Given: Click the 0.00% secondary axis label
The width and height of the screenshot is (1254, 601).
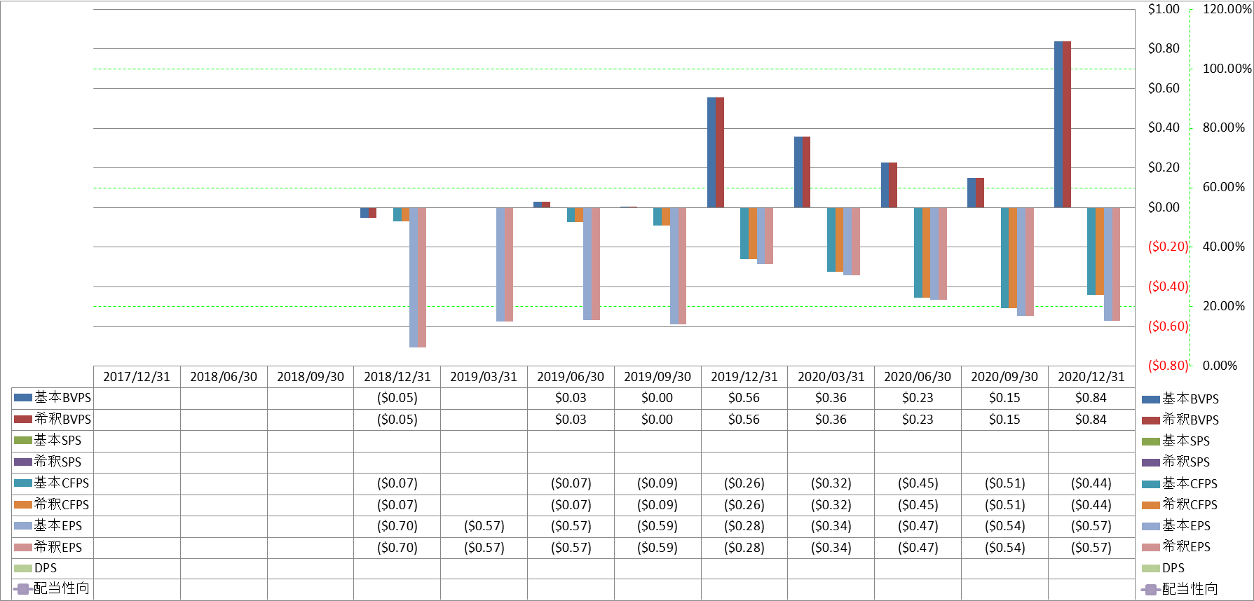Looking at the screenshot, I should pyautogui.click(x=1220, y=366).
